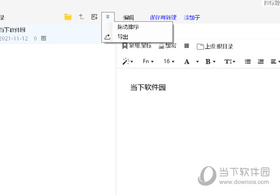The height and width of the screenshot is (195, 280).
Task: Open the 16 font size dropdown
Action: (169, 62)
